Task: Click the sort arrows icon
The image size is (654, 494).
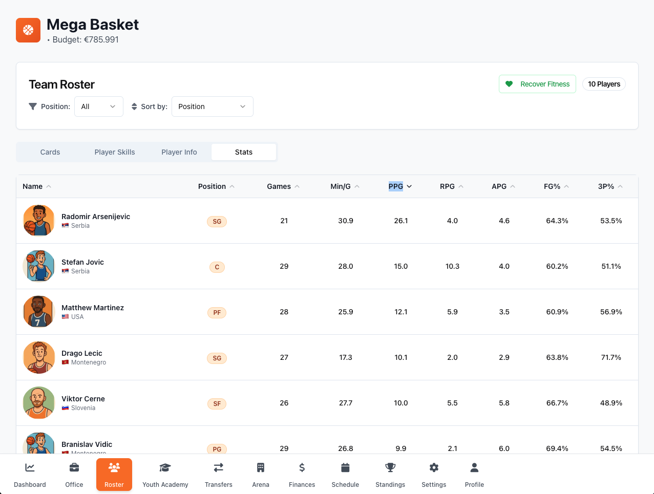Action: [134, 106]
